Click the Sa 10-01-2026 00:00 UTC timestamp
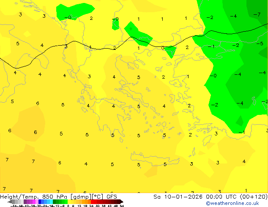This screenshot has height=207, width=268. (x=210, y=197)
